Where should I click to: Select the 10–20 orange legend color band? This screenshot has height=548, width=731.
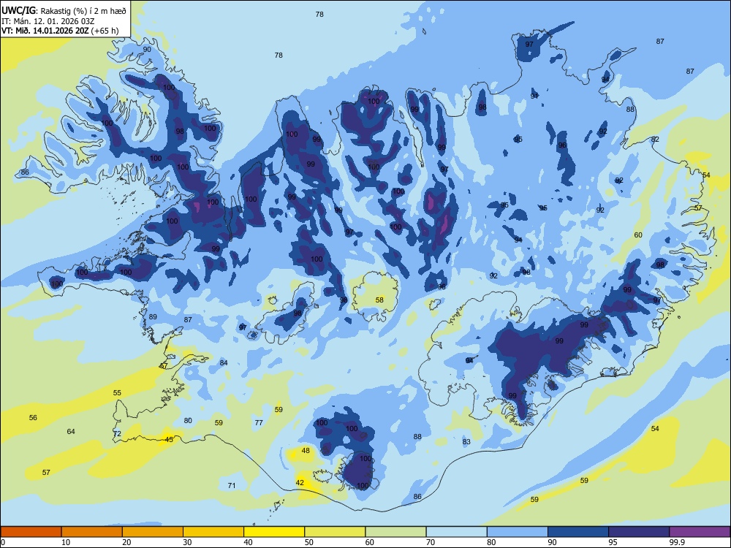click(x=92, y=532)
